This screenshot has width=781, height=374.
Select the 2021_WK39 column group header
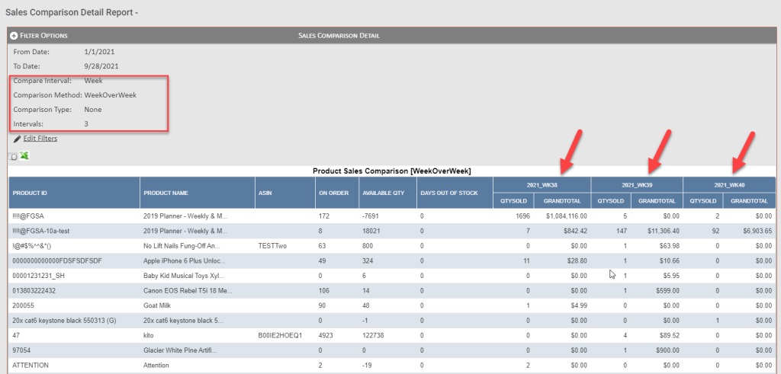637,185
